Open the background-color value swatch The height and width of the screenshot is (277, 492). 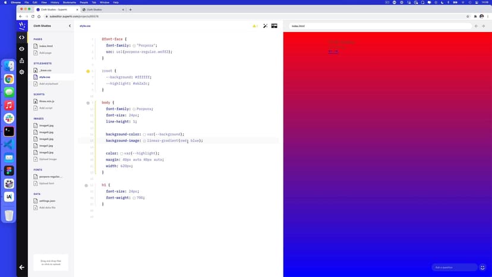coord(144,134)
